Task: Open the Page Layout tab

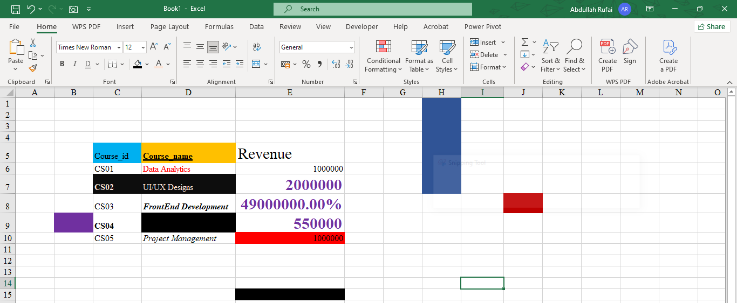Action: click(x=169, y=26)
